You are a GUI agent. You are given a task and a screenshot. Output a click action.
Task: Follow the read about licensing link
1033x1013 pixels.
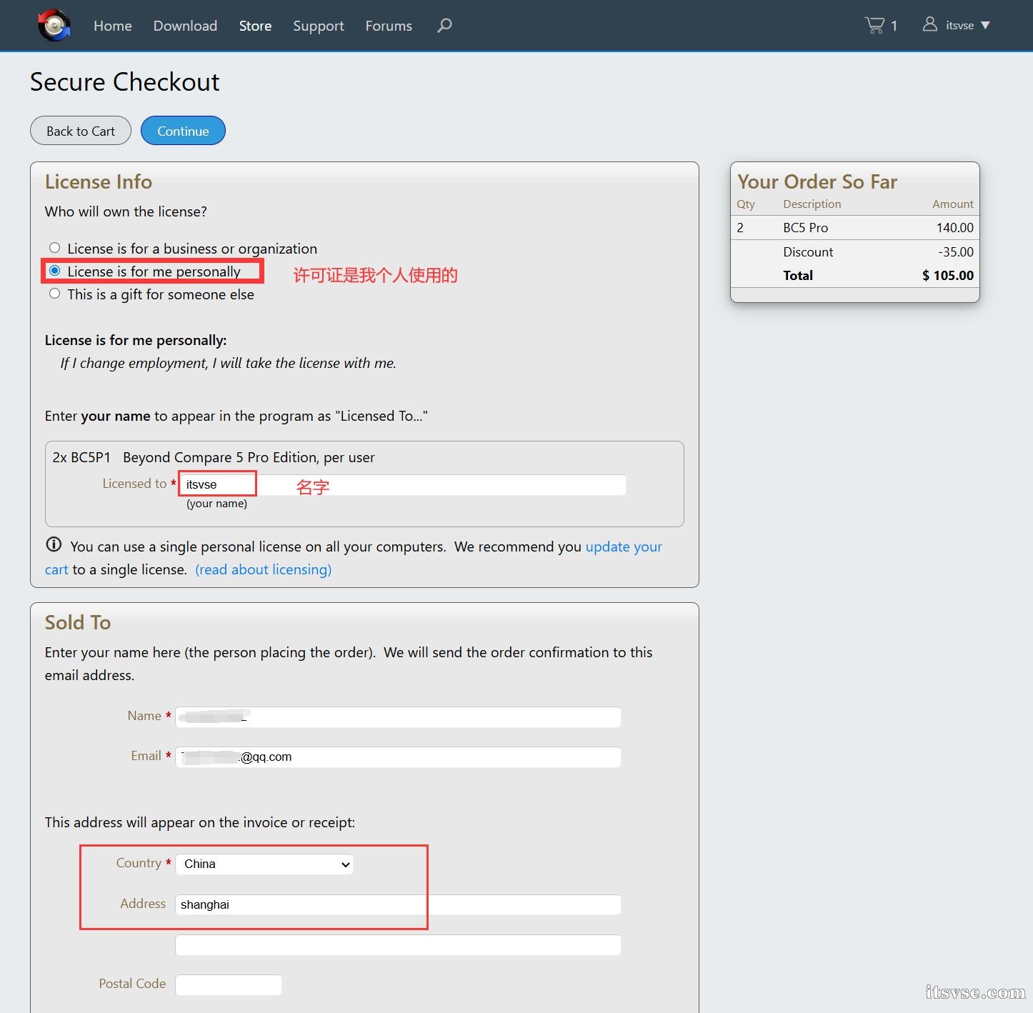pos(263,569)
